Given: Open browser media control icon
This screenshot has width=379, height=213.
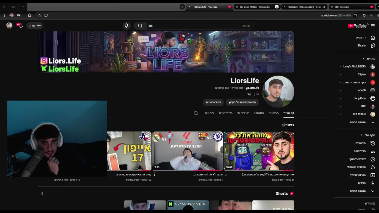Looking at the screenshot, I should pyautogui.click(x=19, y=15).
